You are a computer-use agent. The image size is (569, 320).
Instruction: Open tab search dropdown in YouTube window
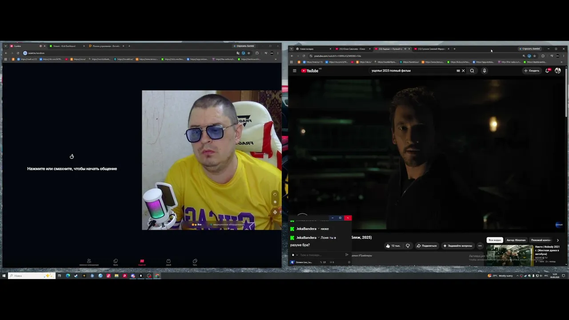[291, 49]
